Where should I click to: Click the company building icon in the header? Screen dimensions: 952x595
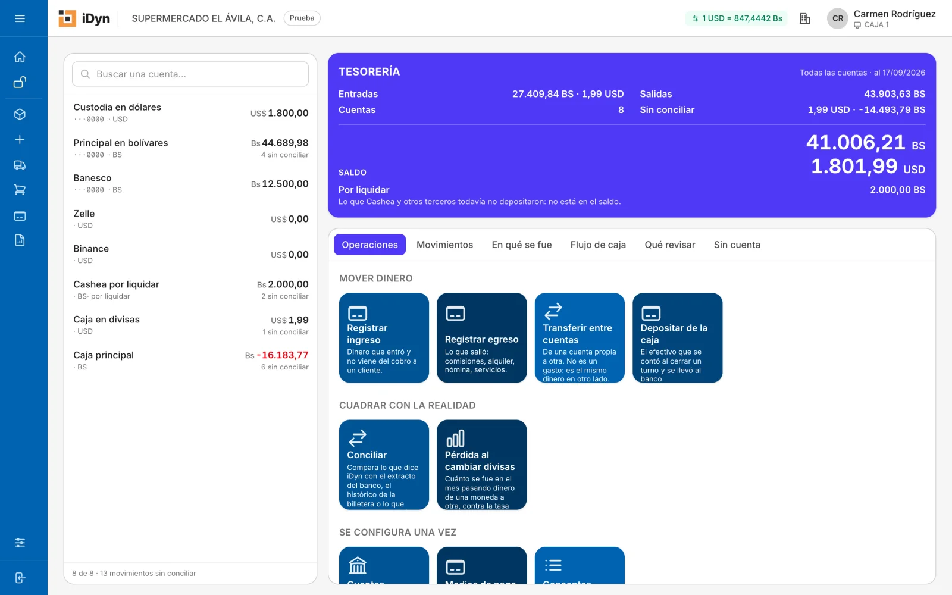pos(805,18)
